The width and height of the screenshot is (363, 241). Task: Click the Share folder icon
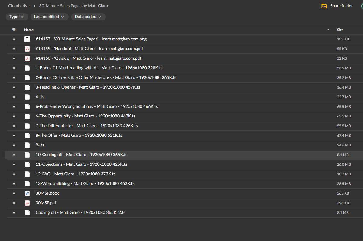pyautogui.click(x=324, y=6)
